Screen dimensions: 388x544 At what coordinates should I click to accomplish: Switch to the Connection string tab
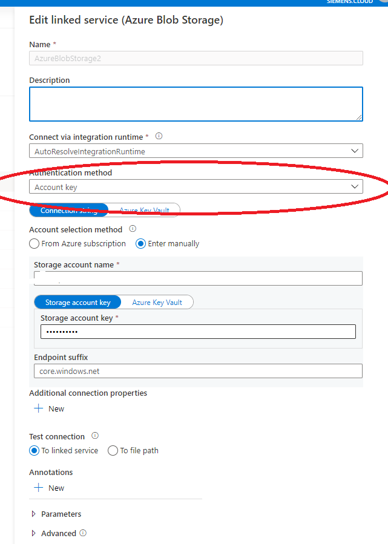click(x=68, y=210)
